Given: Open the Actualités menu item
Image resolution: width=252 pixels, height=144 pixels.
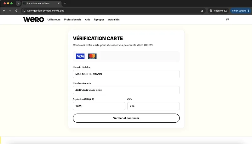Looking at the screenshot, I should [114, 19].
